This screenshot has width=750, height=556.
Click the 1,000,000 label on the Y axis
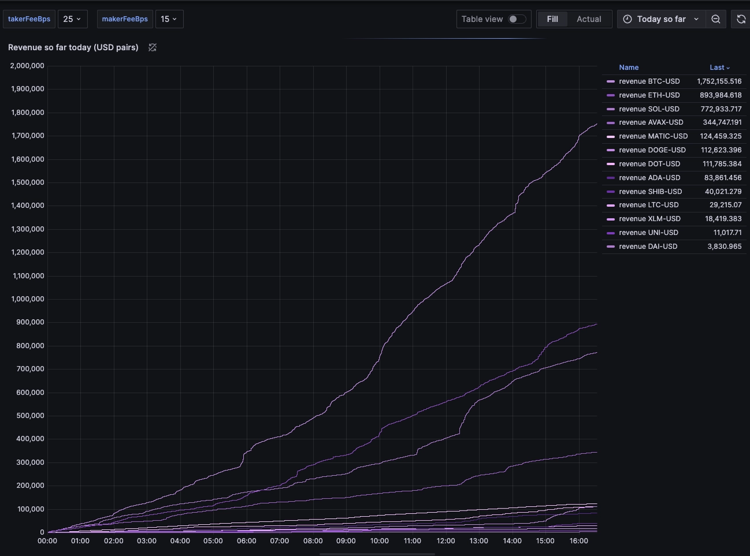point(27,299)
